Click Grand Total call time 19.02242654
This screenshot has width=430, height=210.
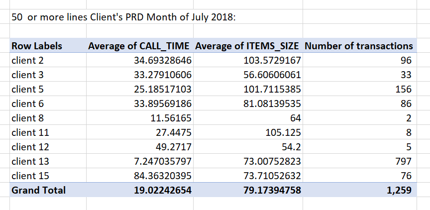(x=159, y=190)
